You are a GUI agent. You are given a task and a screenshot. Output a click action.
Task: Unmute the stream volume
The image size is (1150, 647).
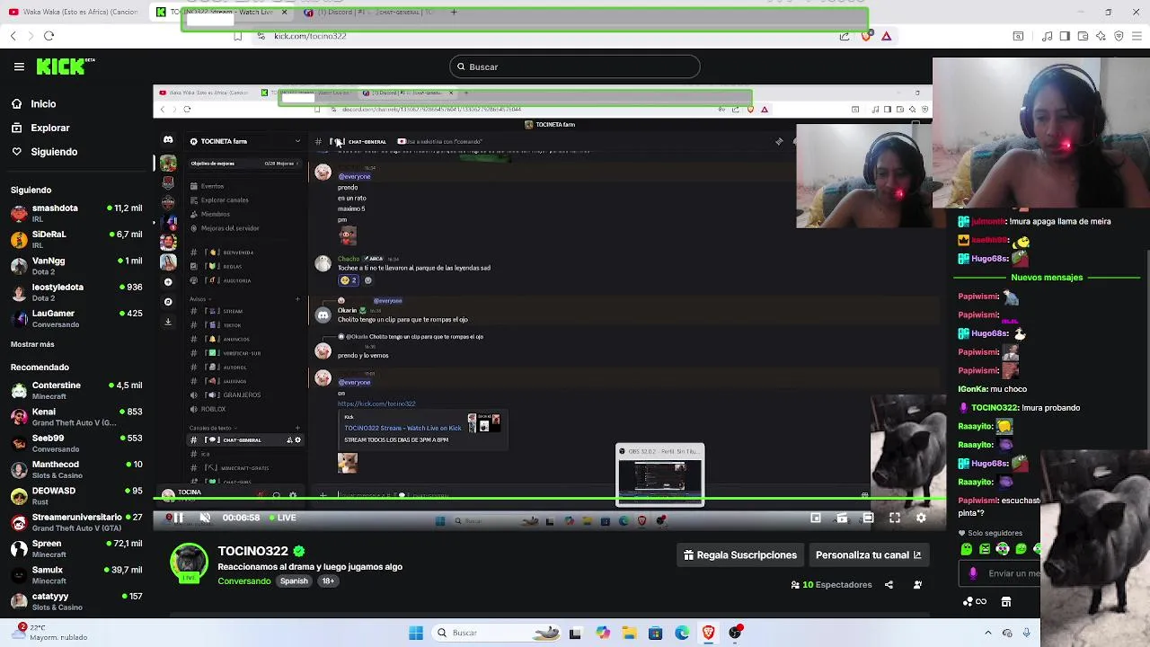[x=205, y=518]
